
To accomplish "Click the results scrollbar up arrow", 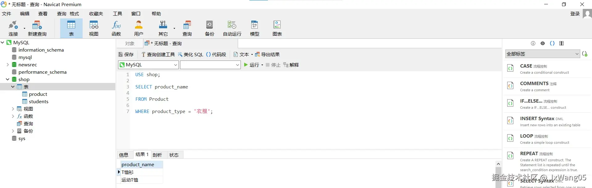I will coord(498,164).
